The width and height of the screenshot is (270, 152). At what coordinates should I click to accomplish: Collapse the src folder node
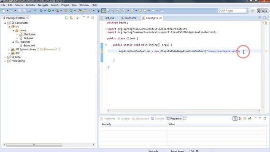point(9,27)
